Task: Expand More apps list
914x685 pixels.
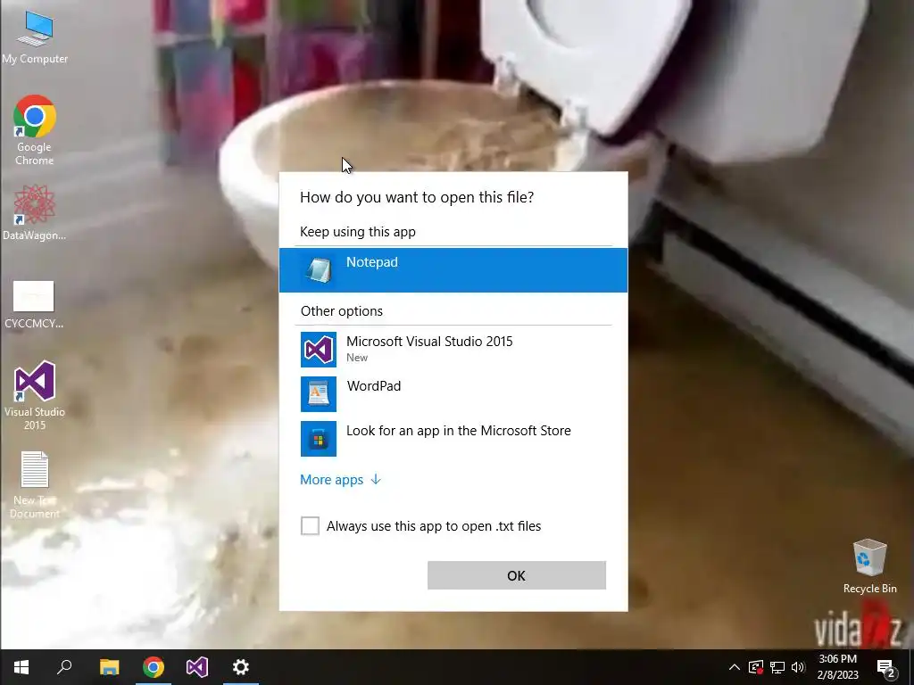Action: 340,479
